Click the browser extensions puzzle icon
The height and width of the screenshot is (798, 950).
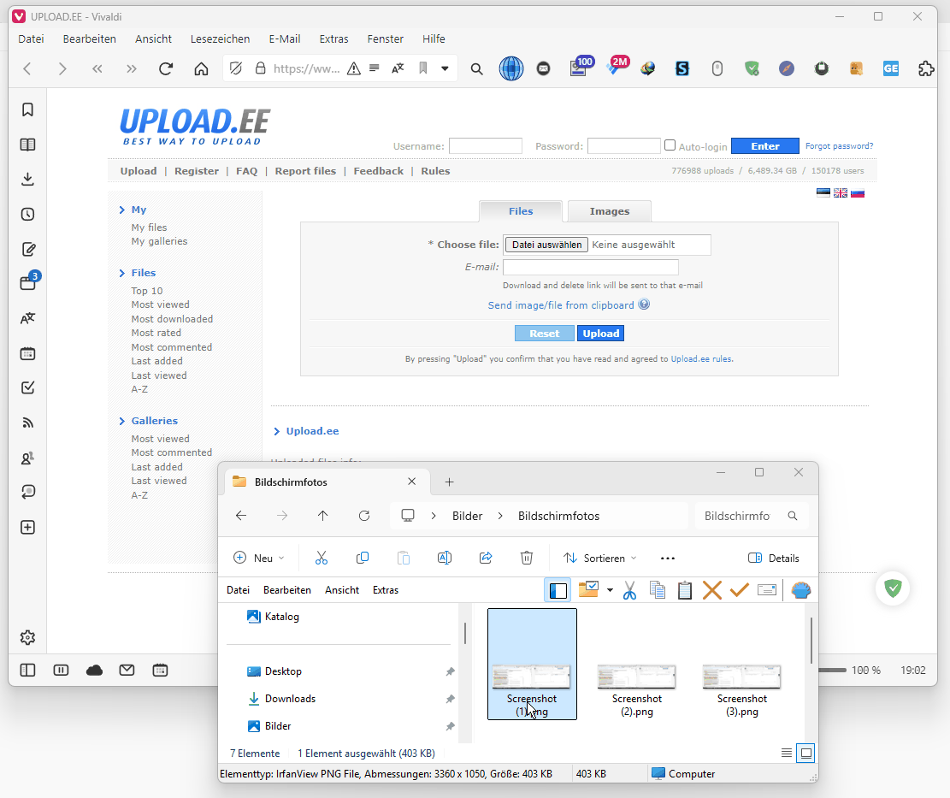(926, 68)
